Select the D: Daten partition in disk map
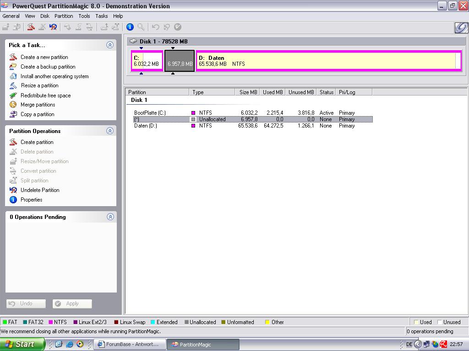 (x=329, y=61)
